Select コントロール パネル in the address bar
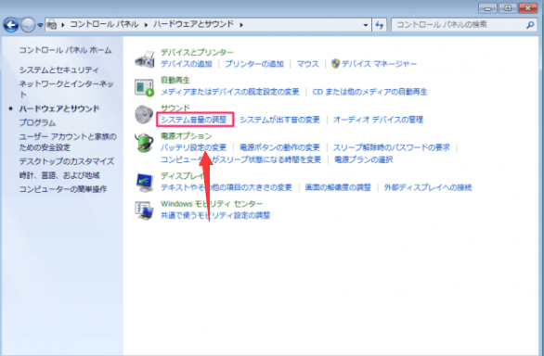This screenshot has width=544, height=356. coord(104,24)
